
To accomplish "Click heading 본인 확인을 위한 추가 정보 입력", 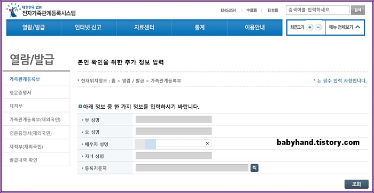I will [x=121, y=62].
